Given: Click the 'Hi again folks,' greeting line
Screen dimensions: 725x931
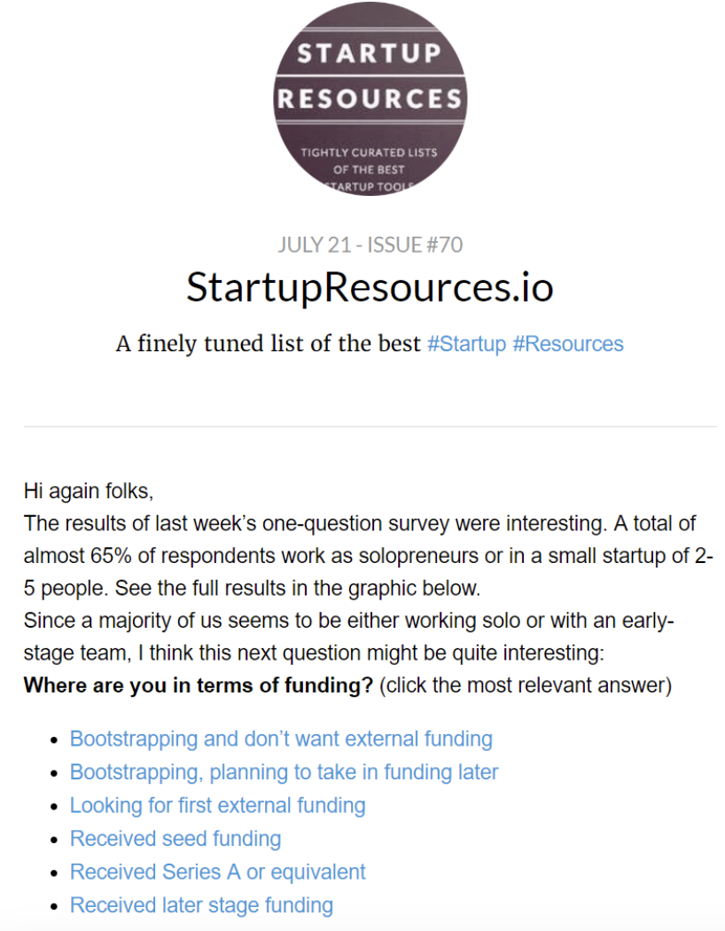Looking at the screenshot, I should (89, 491).
